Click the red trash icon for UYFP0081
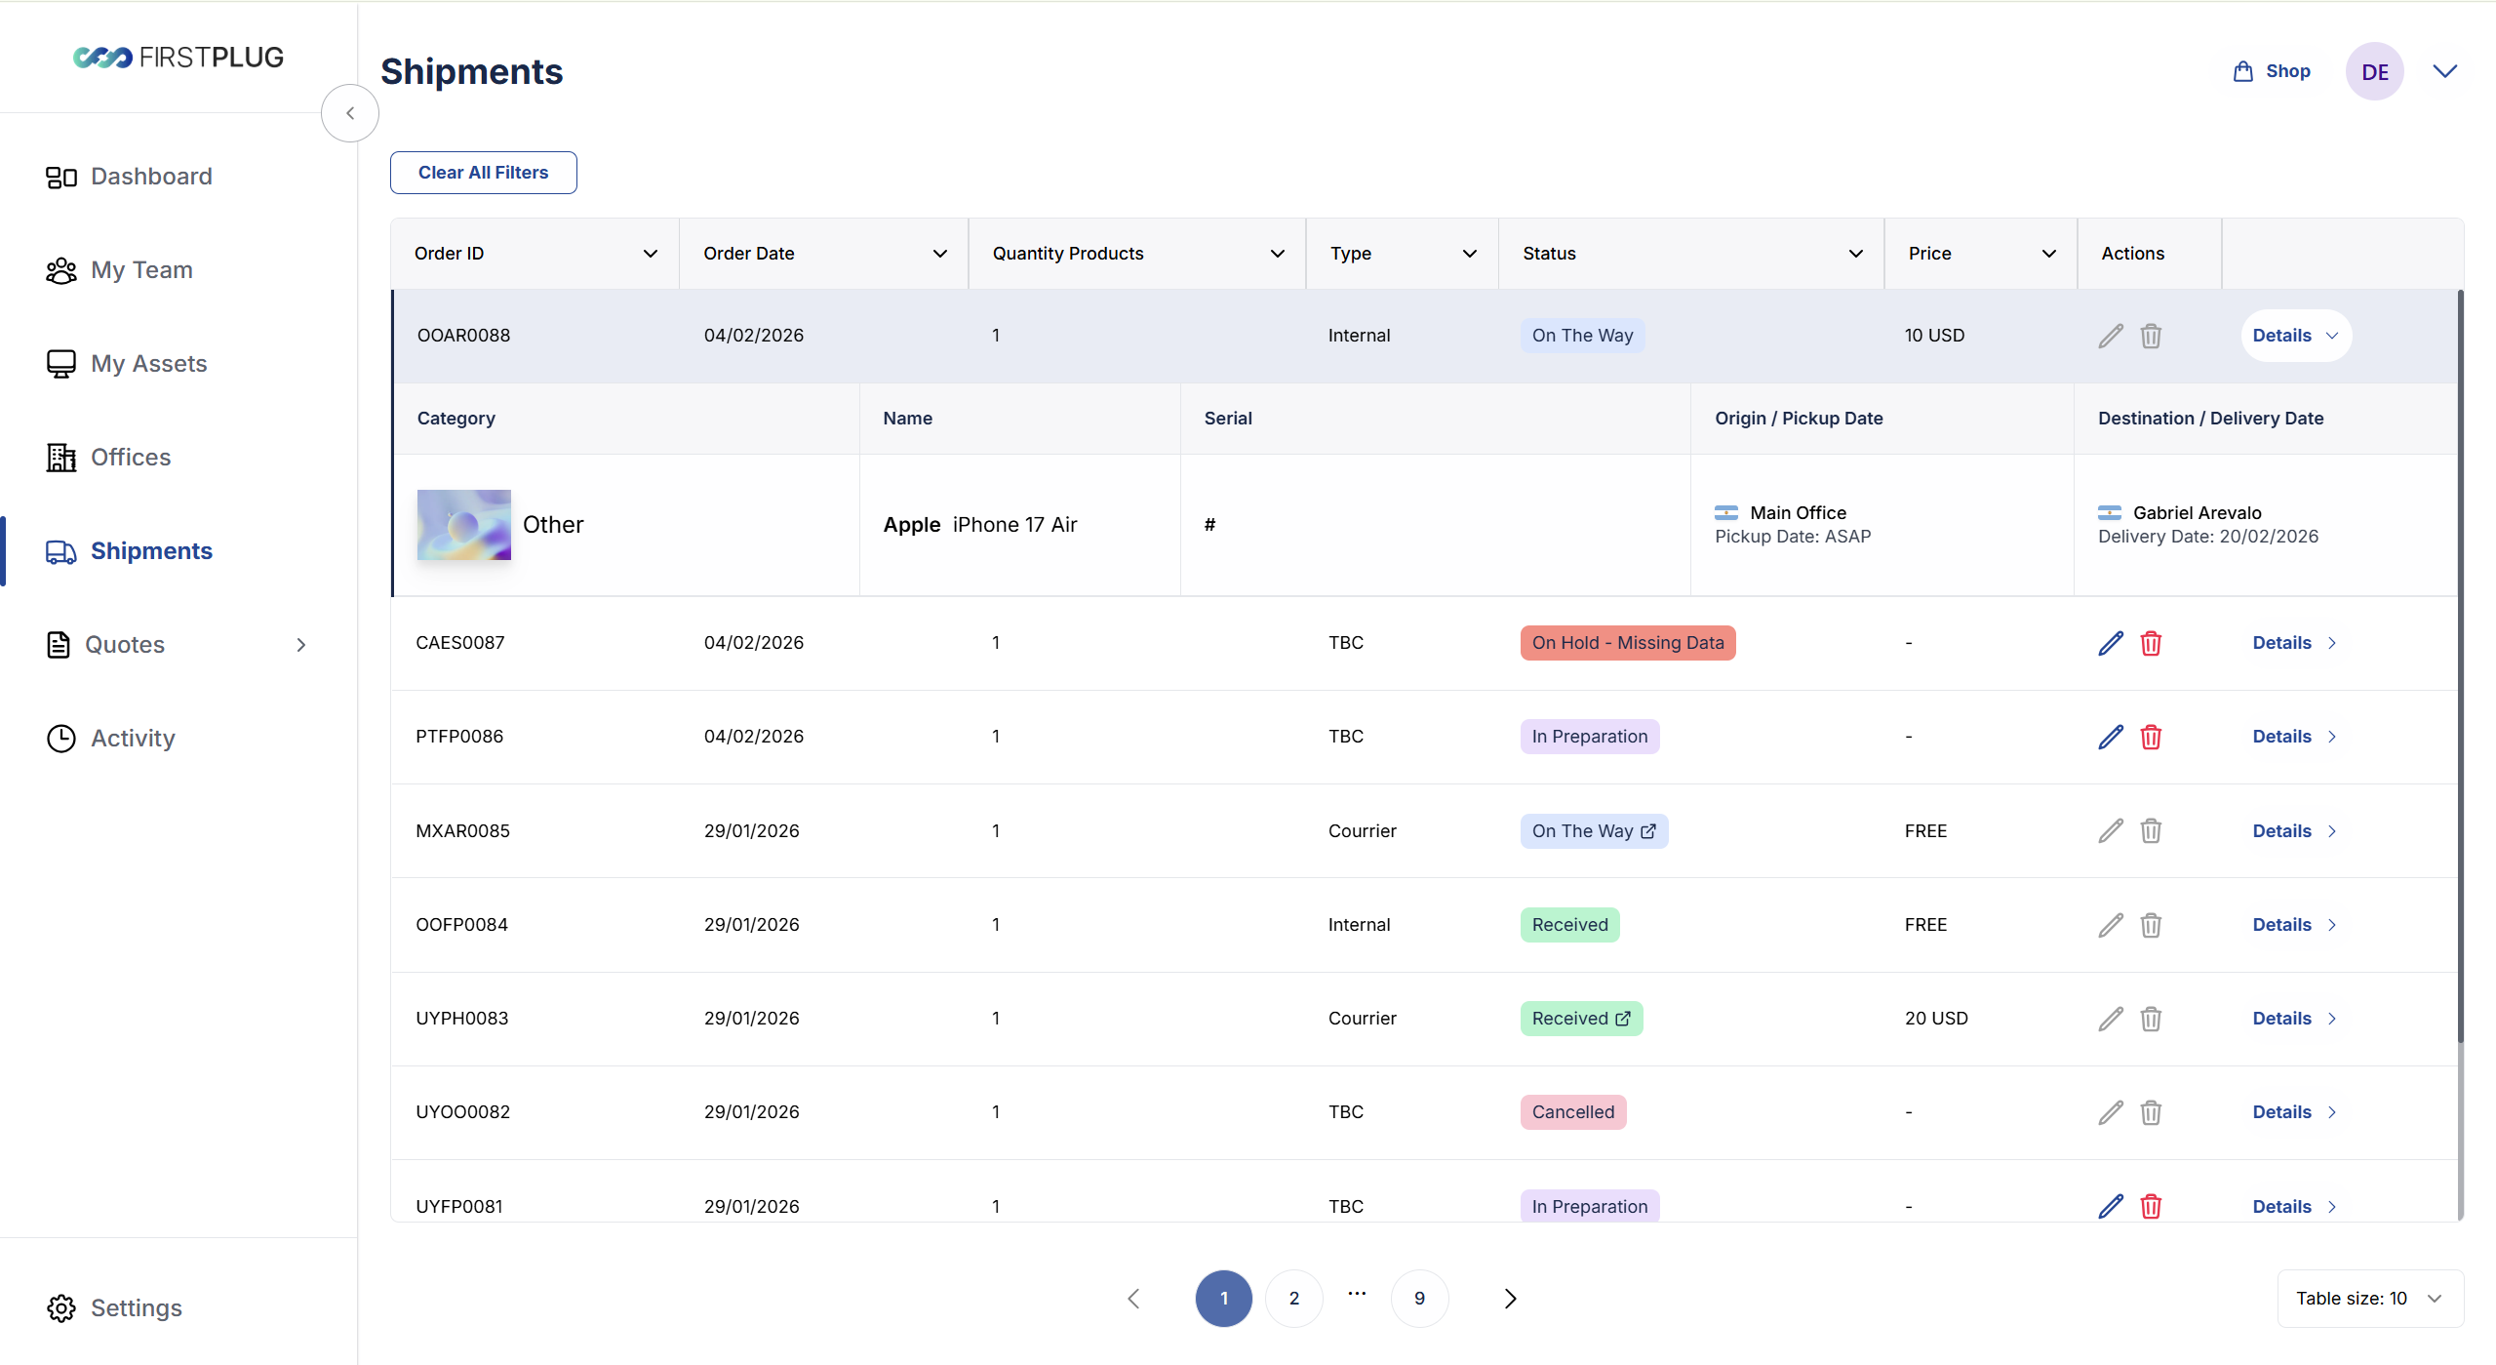Image resolution: width=2496 pixels, height=1365 pixels. [2150, 1206]
